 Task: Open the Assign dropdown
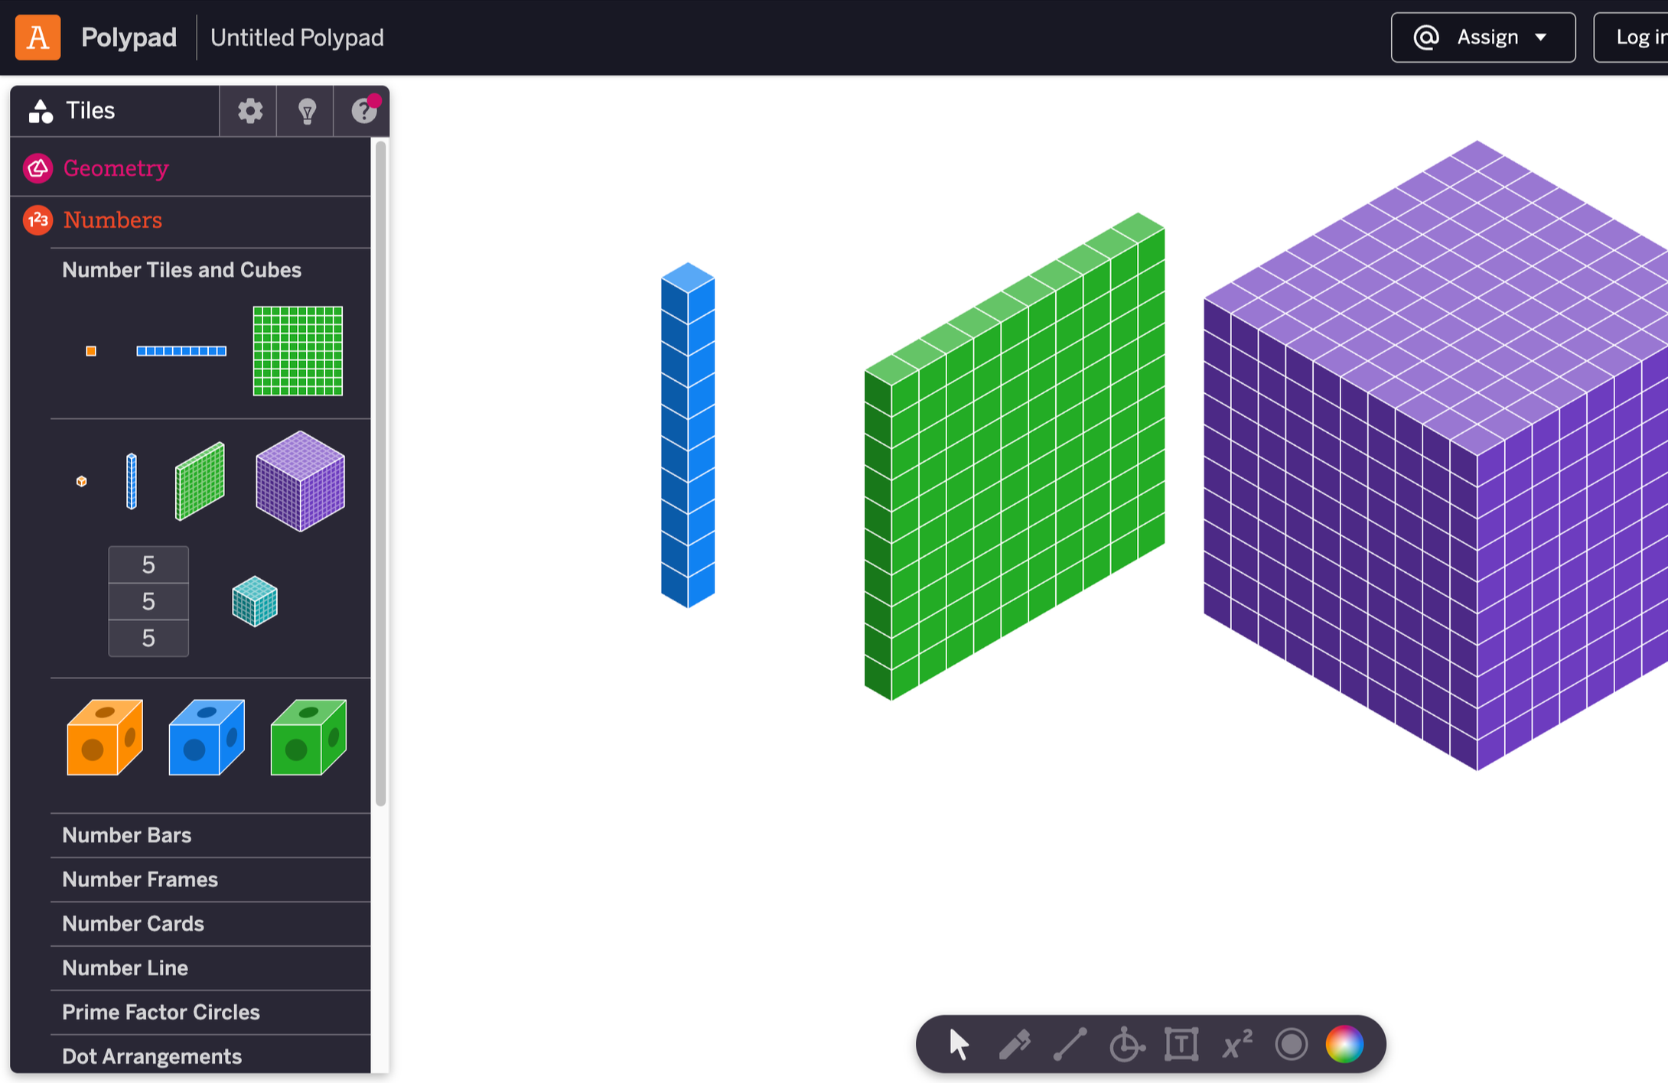tap(1483, 37)
